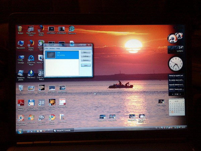Open Help menu in Virtual PC Console
The width and height of the screenshot is (201, 151).
click(58, 48)
